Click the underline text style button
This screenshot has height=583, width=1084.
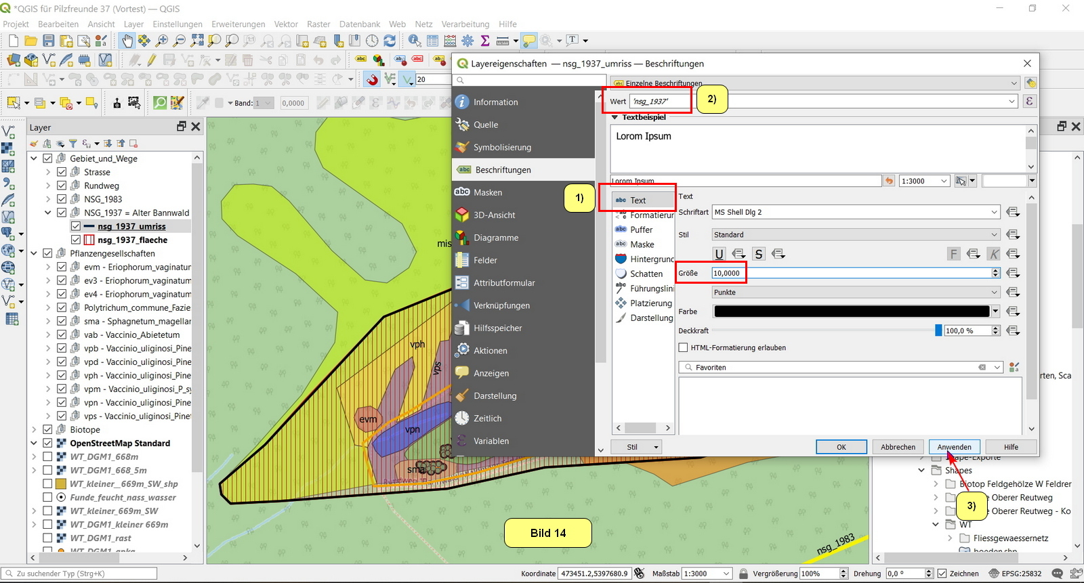719,254
